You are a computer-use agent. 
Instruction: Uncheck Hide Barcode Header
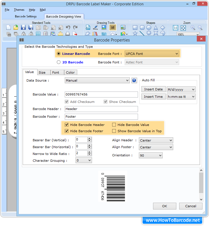(66, 125)
